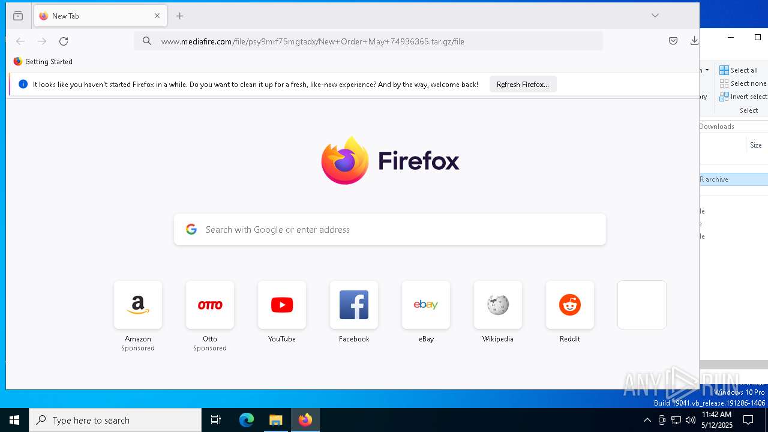Viewport: 768px width, 432px height.
Task: Show hidden system tray icons chevron
Action: [647, 420]
